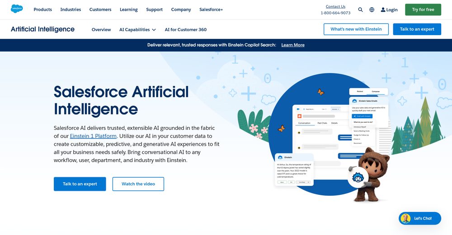Viewport: 452px width, 235px height.
Task: Click the Einstein chat preview card
Action: pos(294,169)
